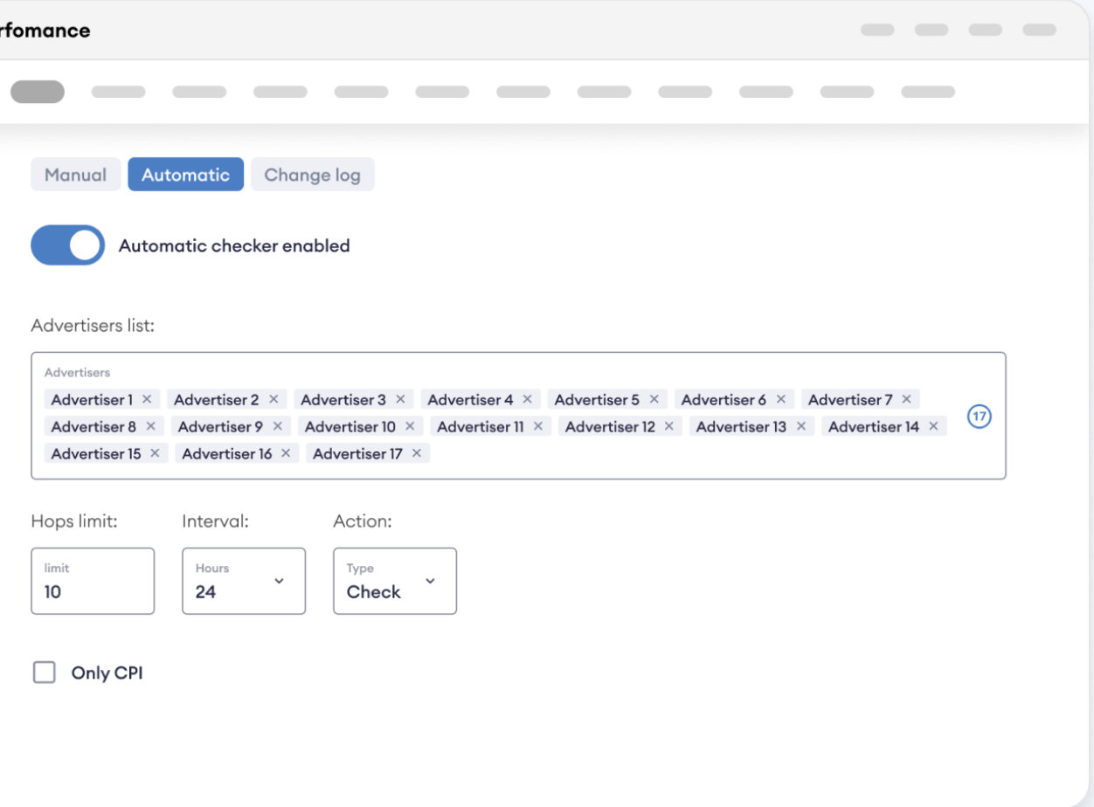Click the chevron next to Check
1094x807 pixels.
(430, 581)
